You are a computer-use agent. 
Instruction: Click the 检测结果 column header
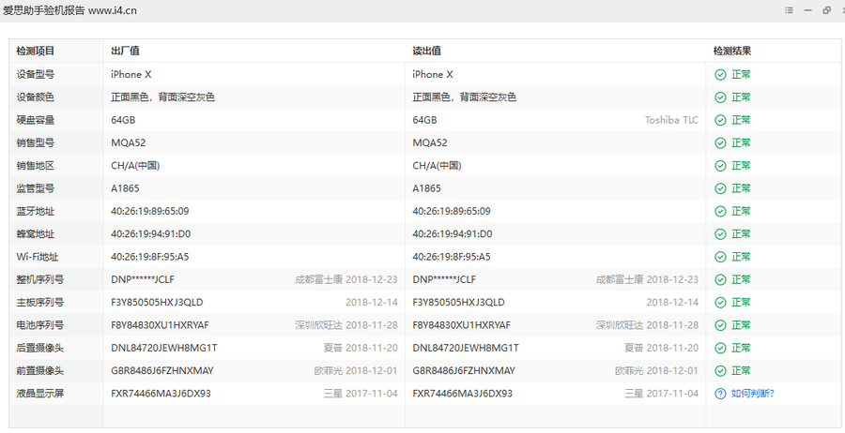coord(732,52)
